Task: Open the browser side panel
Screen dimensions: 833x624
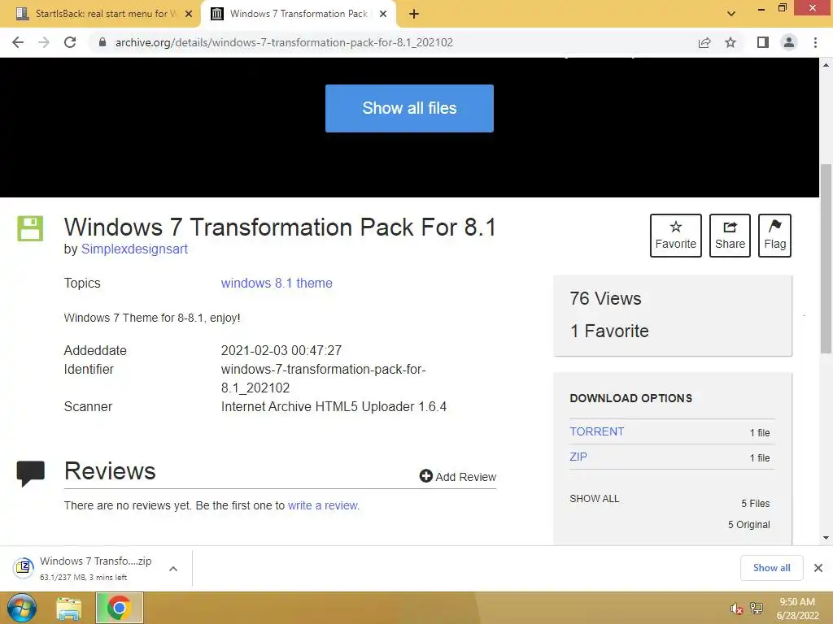Action: click(763, 42)
